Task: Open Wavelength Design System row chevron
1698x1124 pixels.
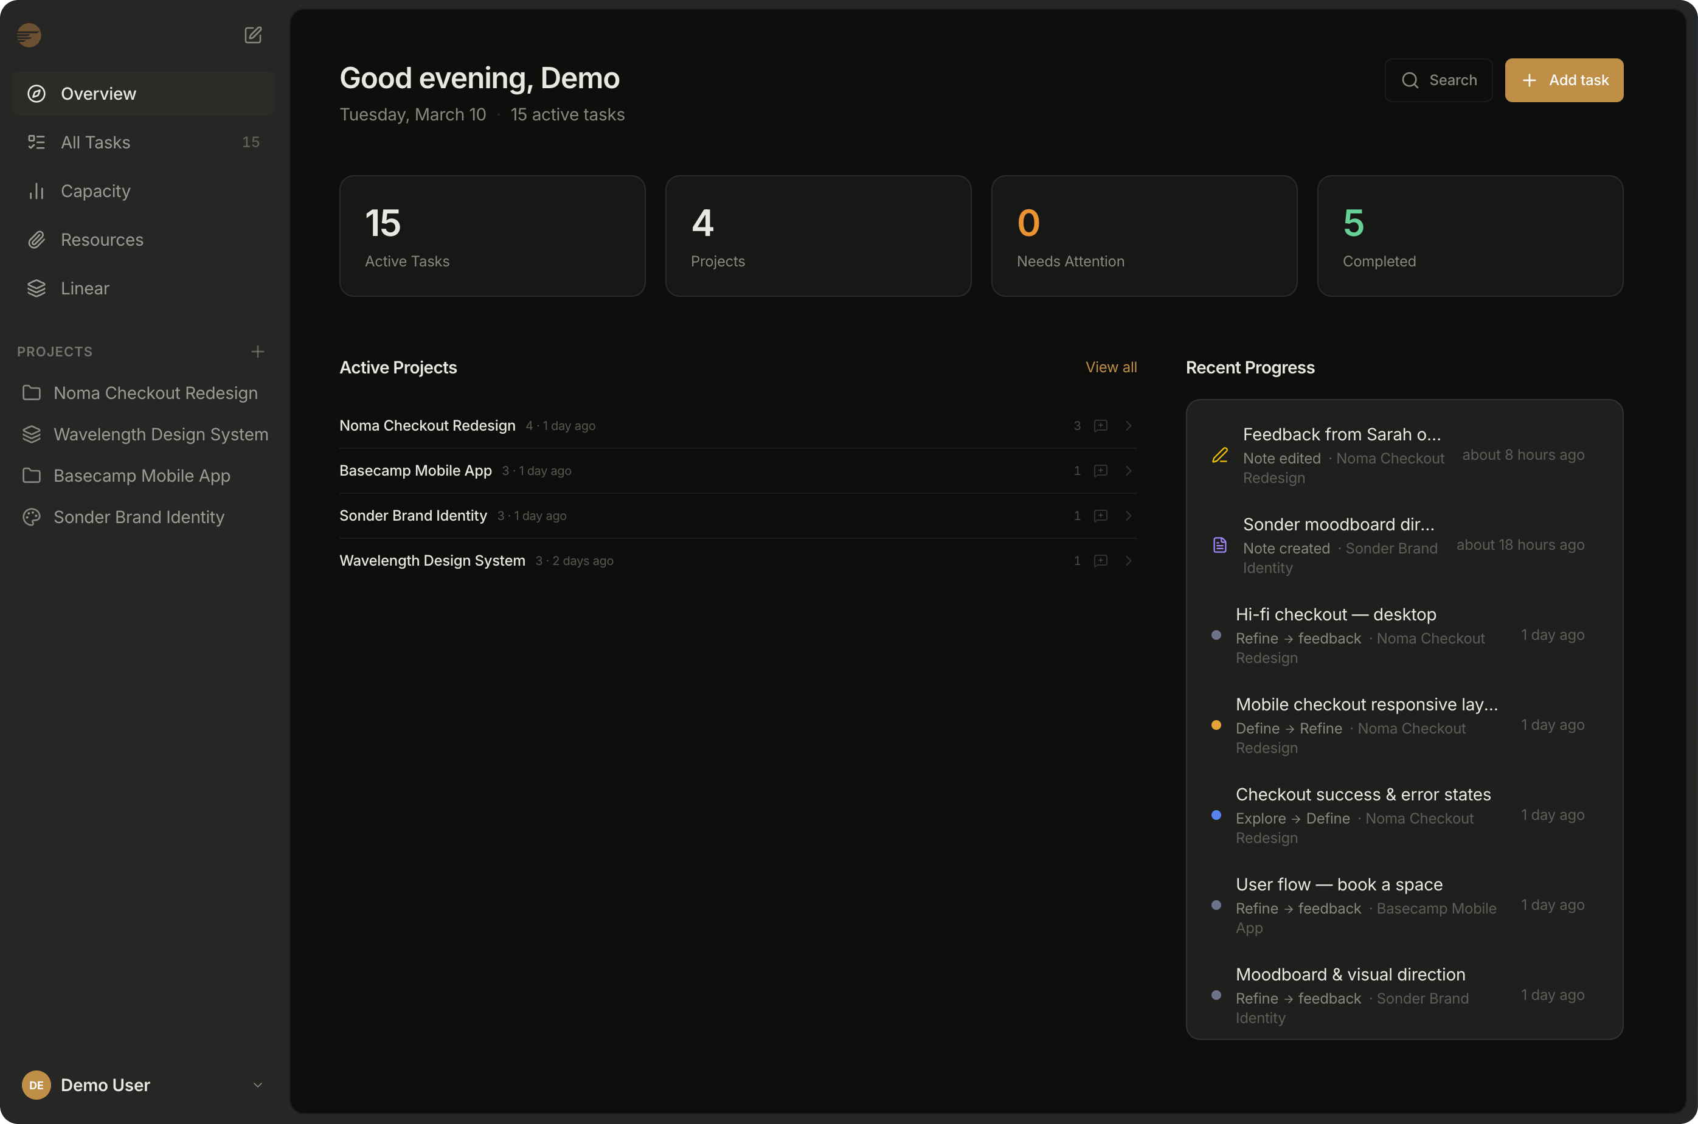Action: 1129,561
